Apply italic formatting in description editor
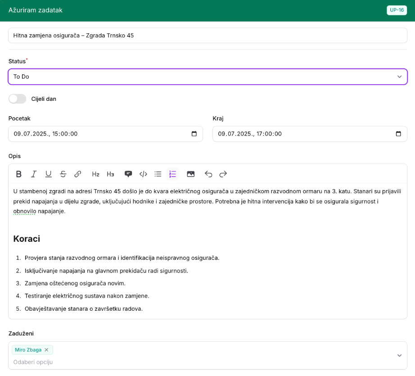The width and height of the screenshot is (415, 376). (34, 174)
